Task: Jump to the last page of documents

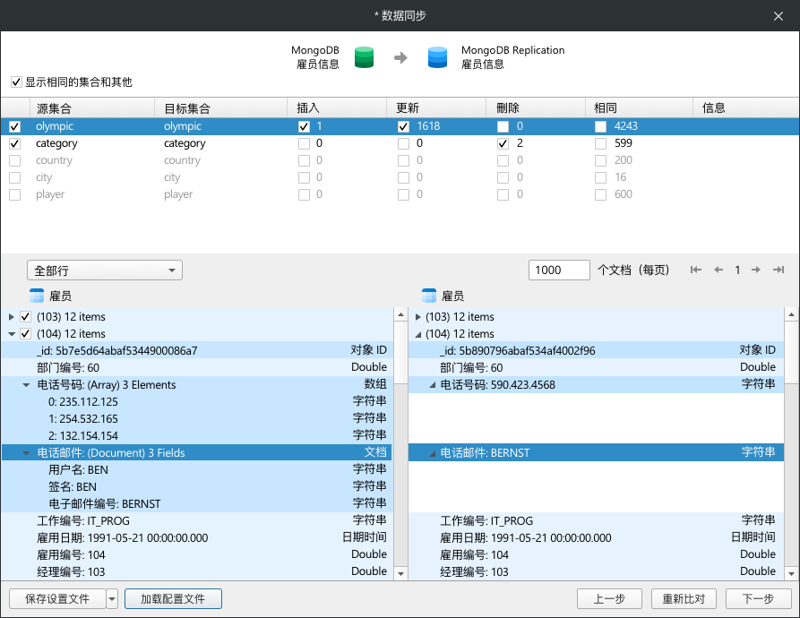Action: 778,270
